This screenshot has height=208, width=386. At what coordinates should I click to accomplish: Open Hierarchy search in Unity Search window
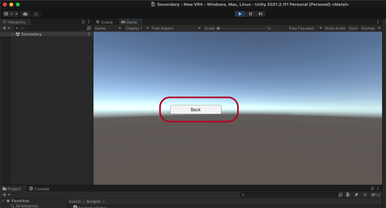(89, 28)
